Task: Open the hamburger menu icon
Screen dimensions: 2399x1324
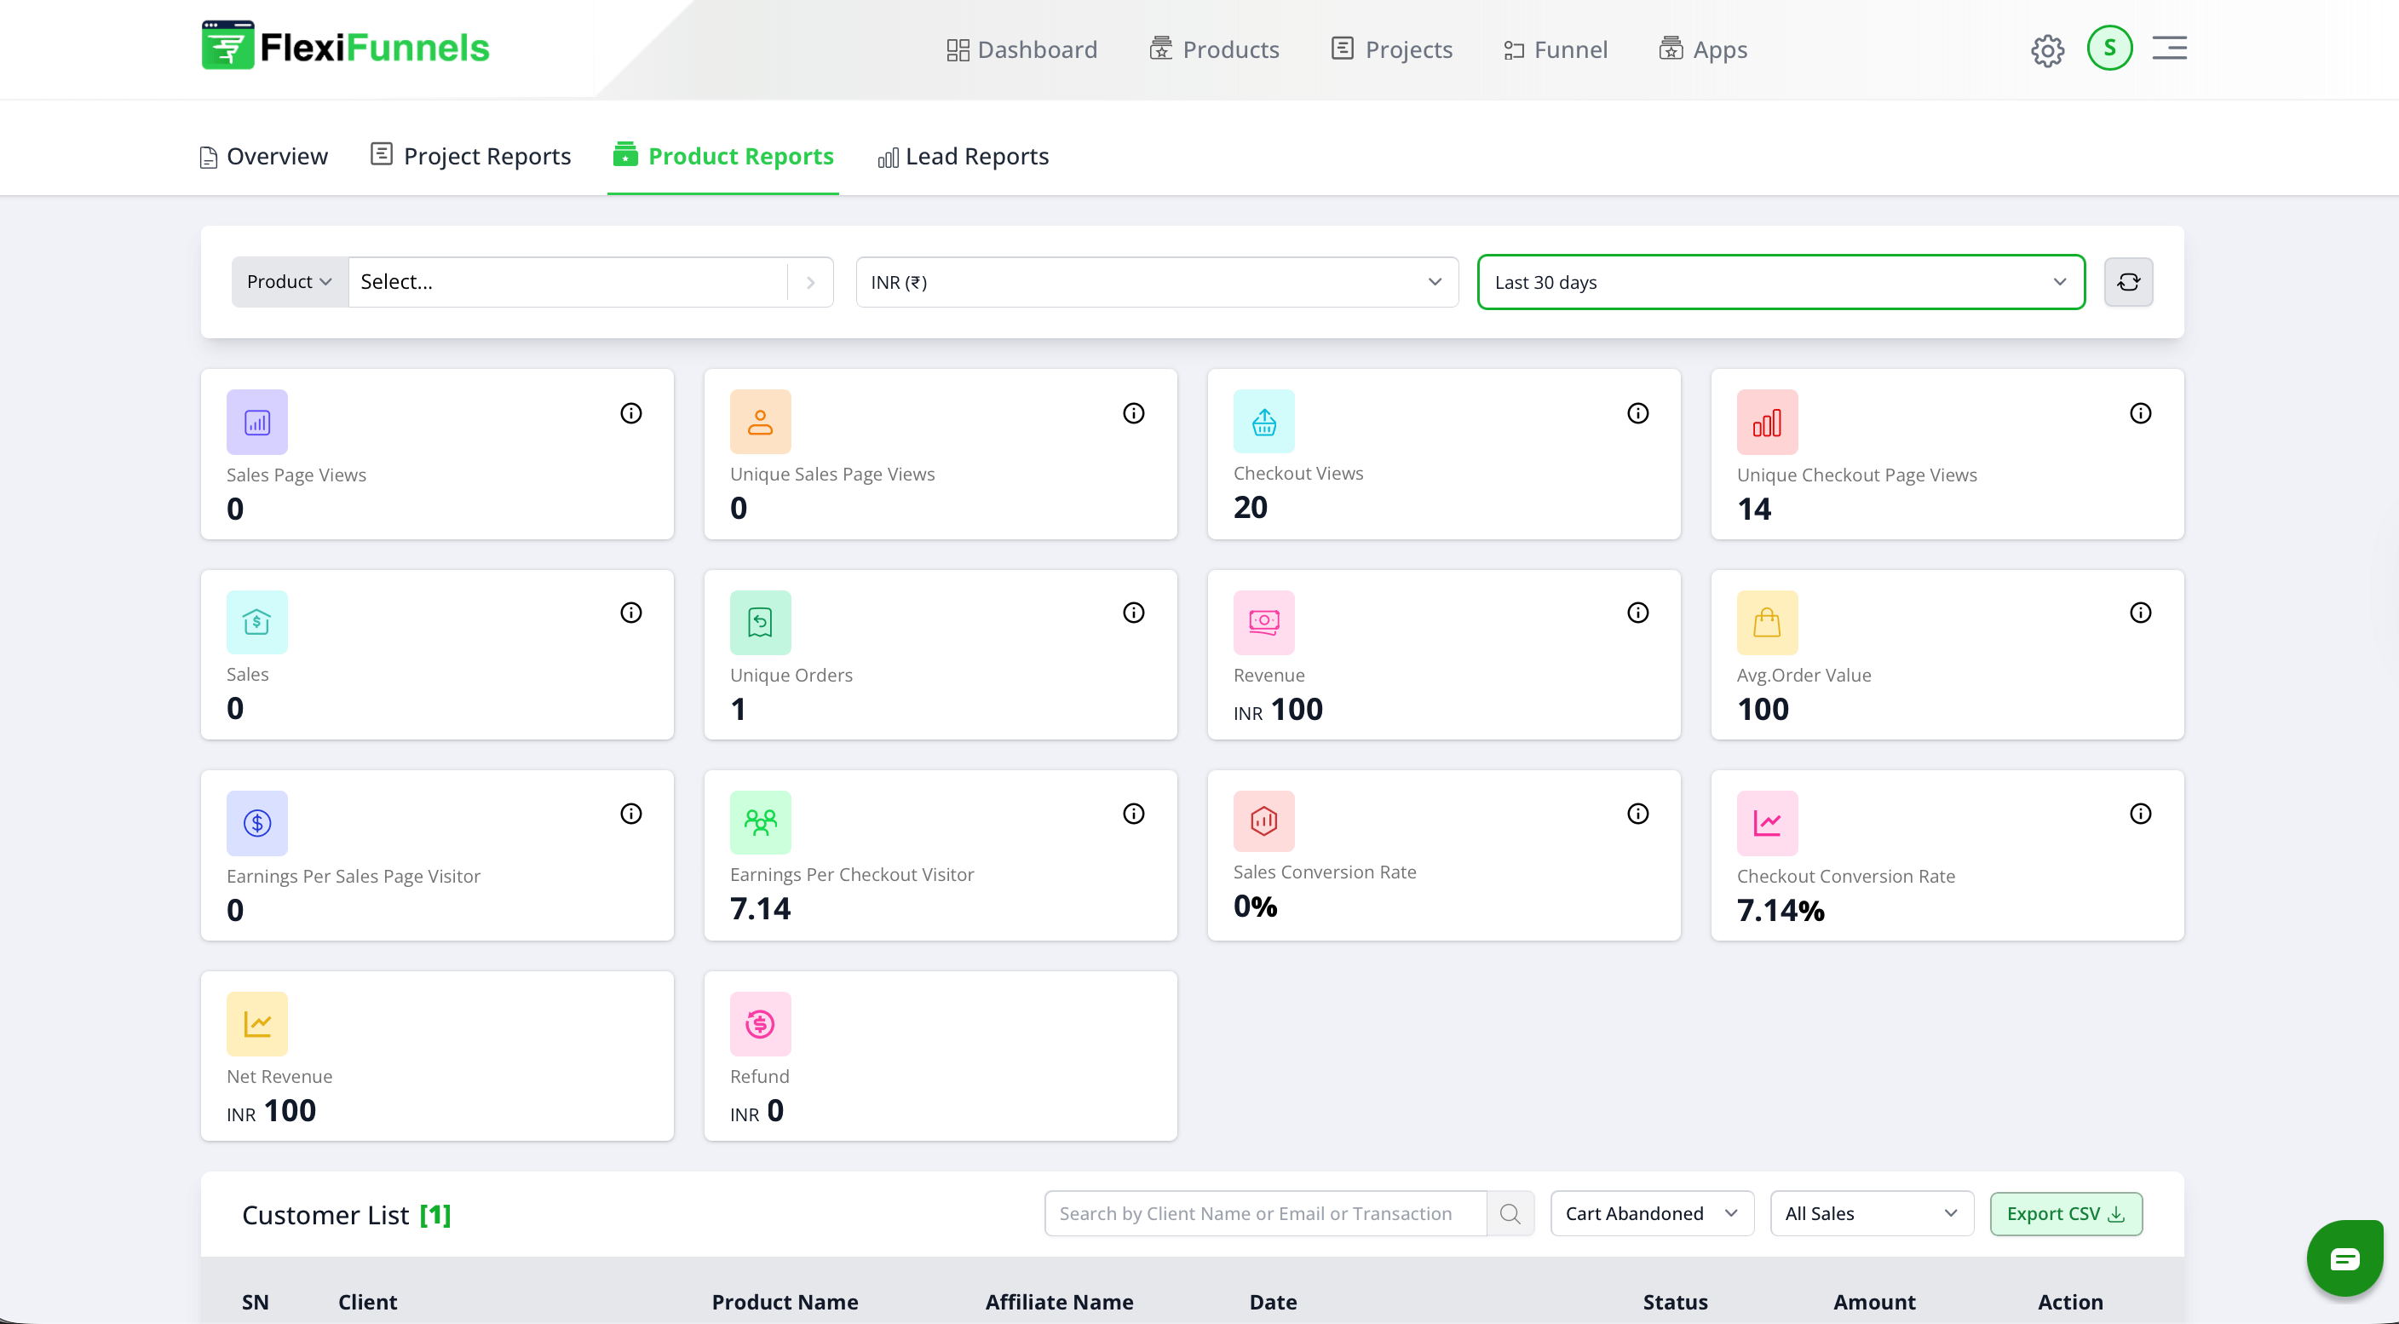Action: (2169, 49)
